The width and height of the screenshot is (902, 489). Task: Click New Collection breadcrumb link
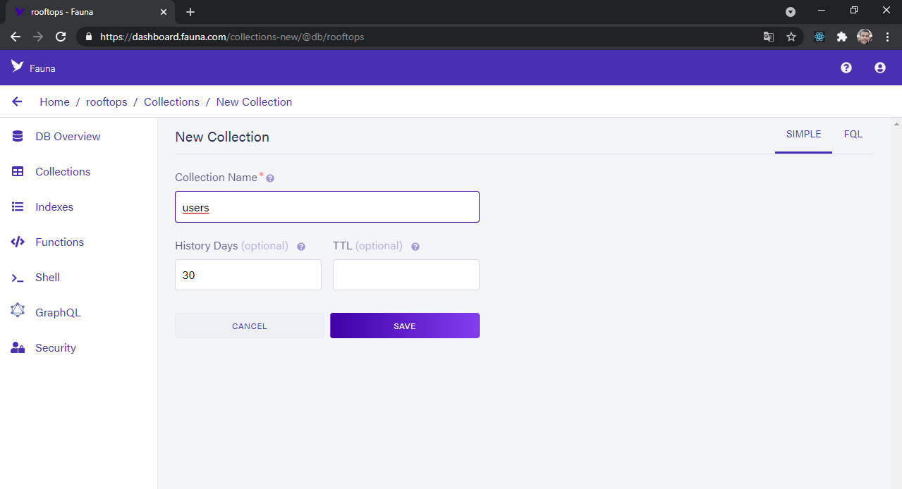tap(254, 102)
